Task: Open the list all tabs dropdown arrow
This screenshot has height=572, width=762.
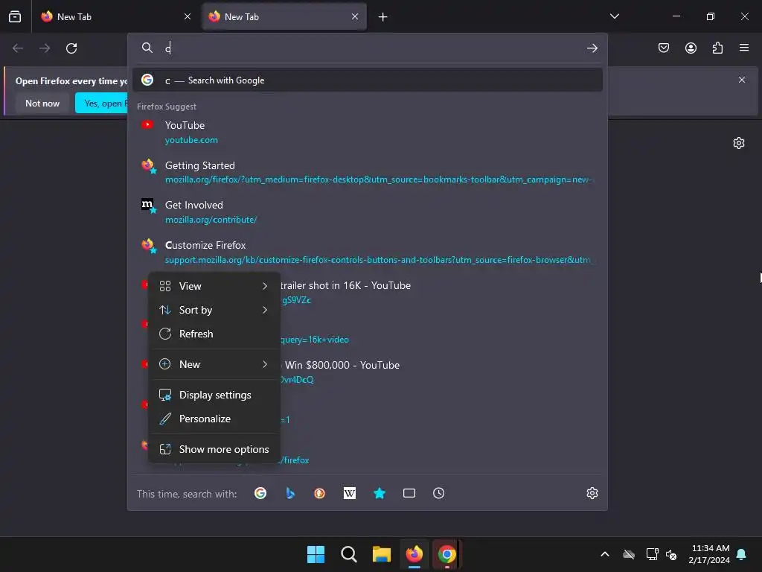Action: click(x=614, y=16)
